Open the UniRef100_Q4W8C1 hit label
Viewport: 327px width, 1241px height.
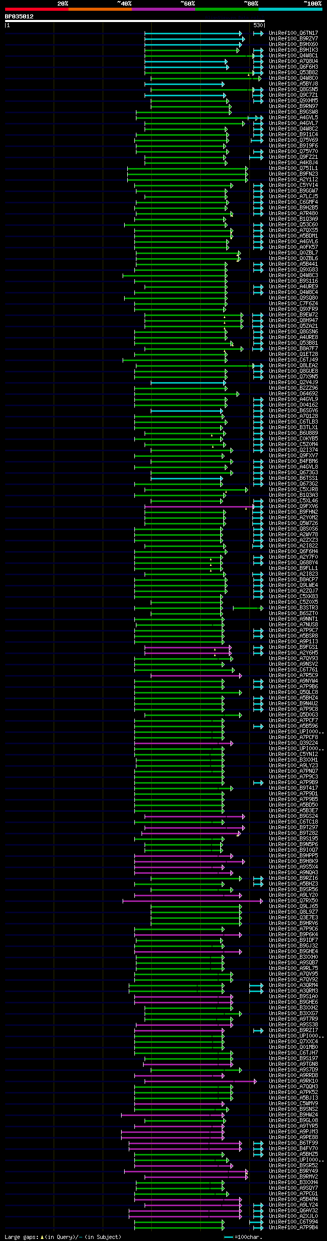[x=293, y=56]
